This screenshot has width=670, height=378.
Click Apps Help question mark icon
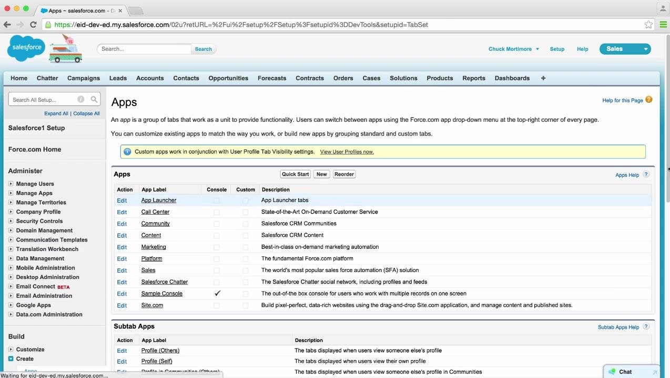click(x=646, y=174)
